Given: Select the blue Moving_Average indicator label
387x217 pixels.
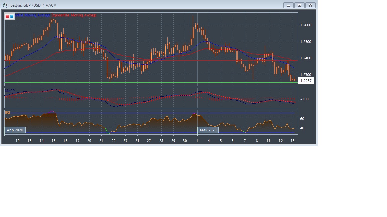Looking at the screenshot, I should point(33,15).
